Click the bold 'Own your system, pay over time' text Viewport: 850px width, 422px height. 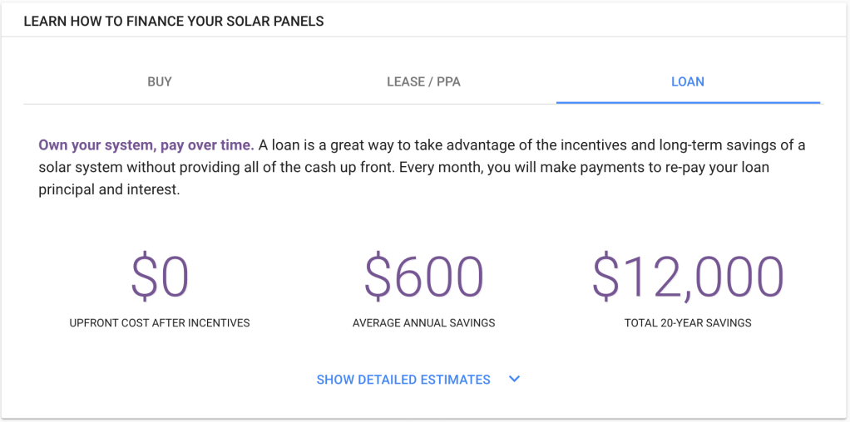click(x=146, y=145)
